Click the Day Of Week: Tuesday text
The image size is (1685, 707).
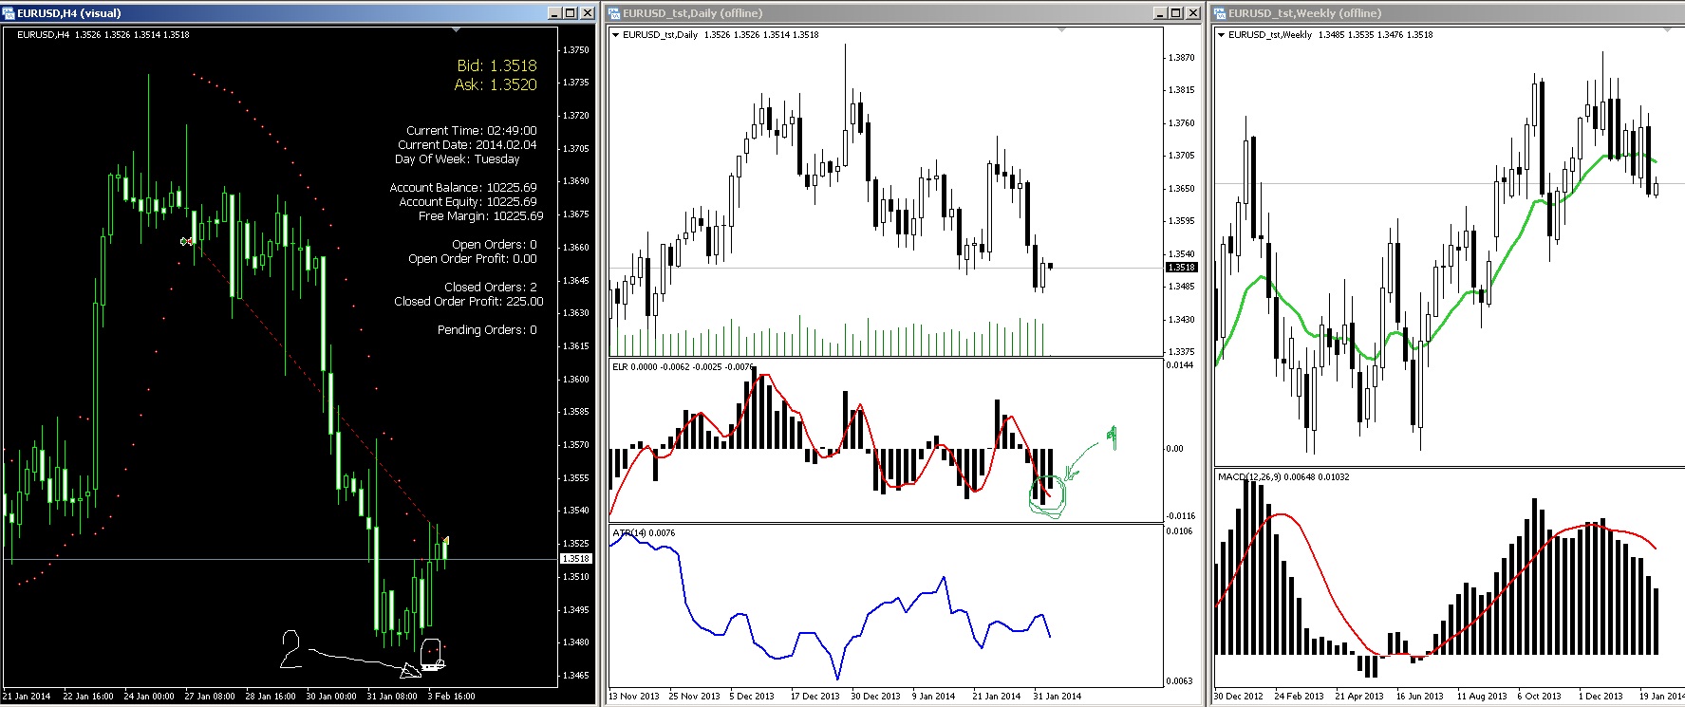click(x=458, y=159)
